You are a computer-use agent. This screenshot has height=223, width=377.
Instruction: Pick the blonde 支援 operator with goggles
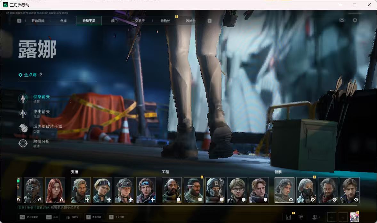click(x=102, y=190)
